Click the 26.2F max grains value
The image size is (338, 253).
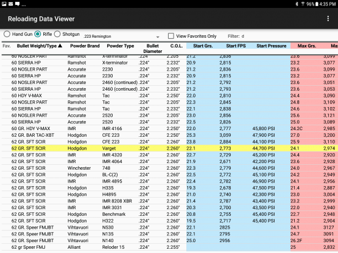click(297, 240)
